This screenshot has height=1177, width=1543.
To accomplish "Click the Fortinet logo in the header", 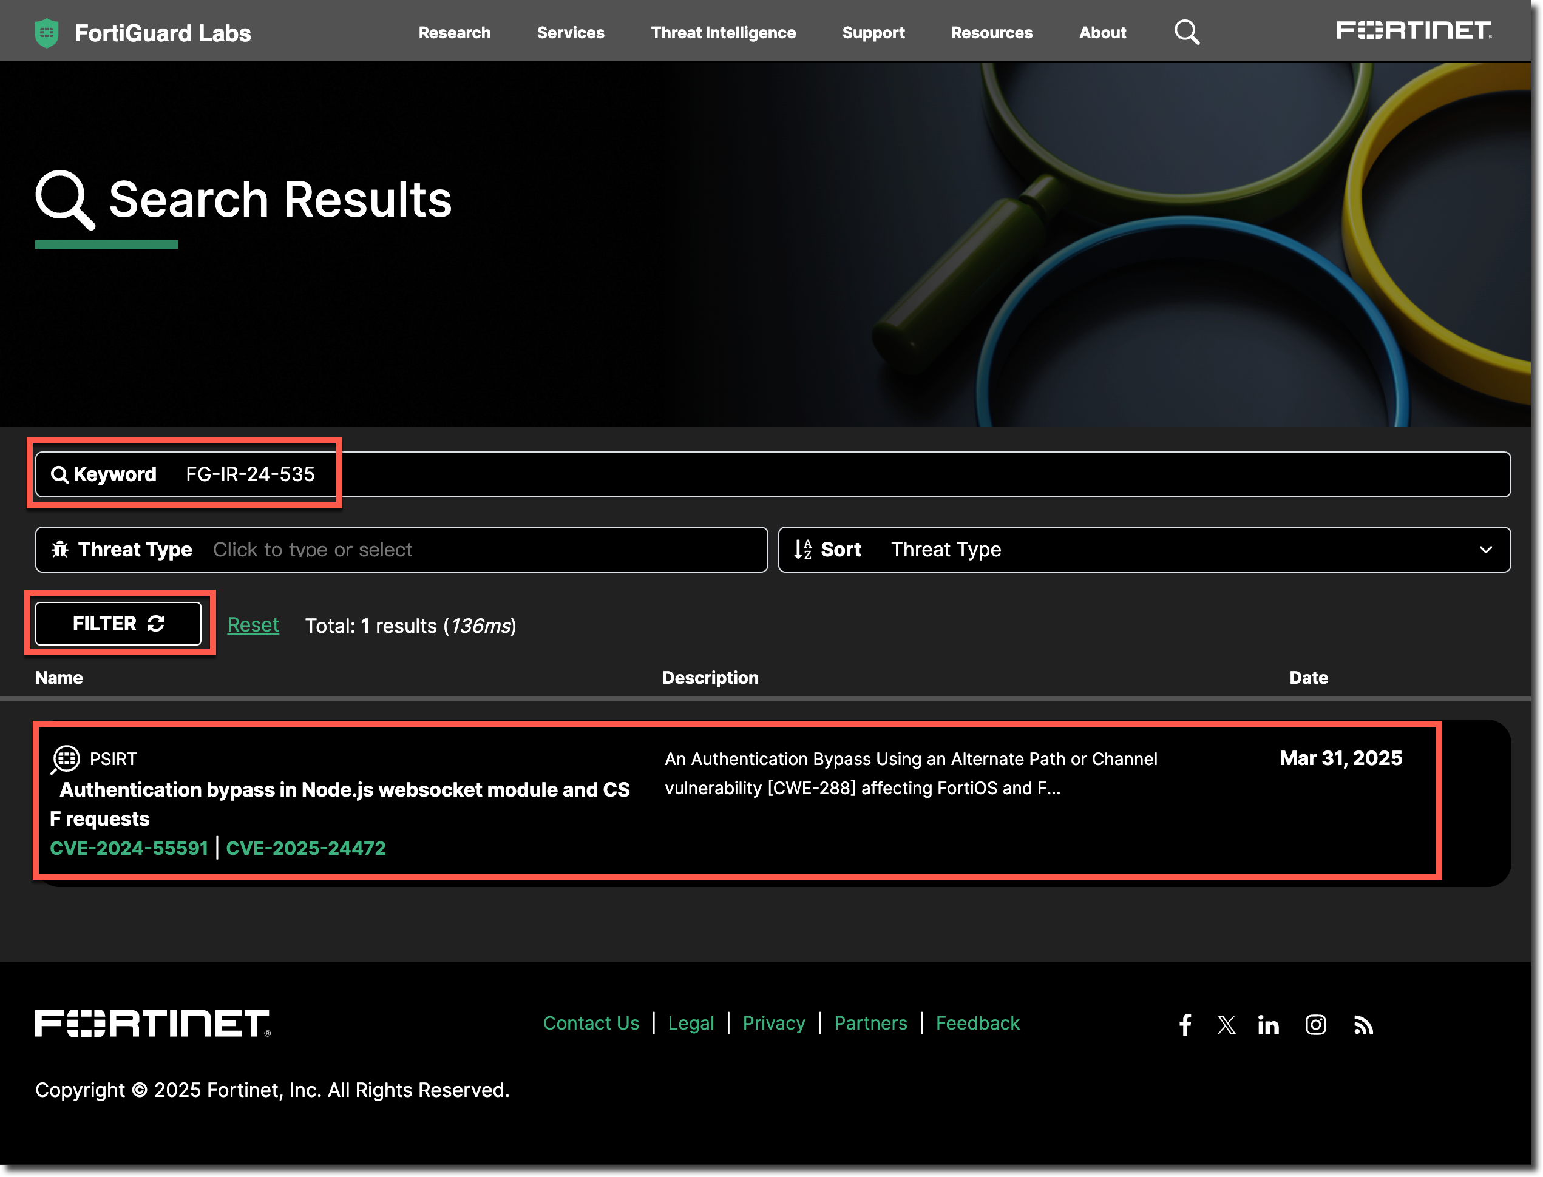I will [x=1412, y=31].
